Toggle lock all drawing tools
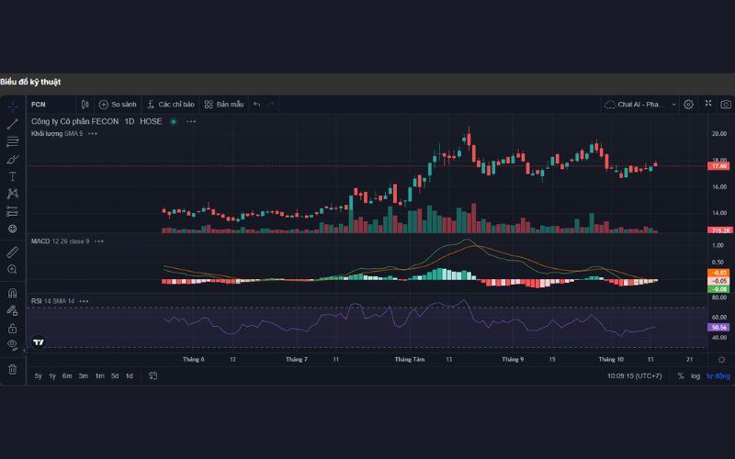The width and height of the screenshot is (735, 459). click(x=13, y=328)
